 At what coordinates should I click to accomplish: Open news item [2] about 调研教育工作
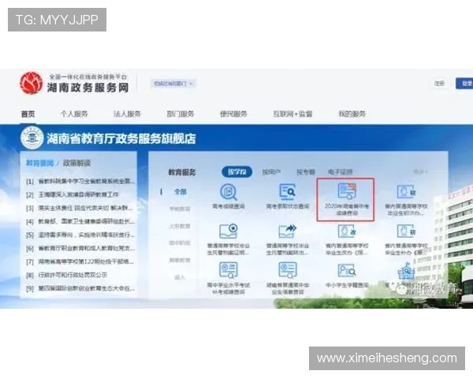(x=73, y=195)
